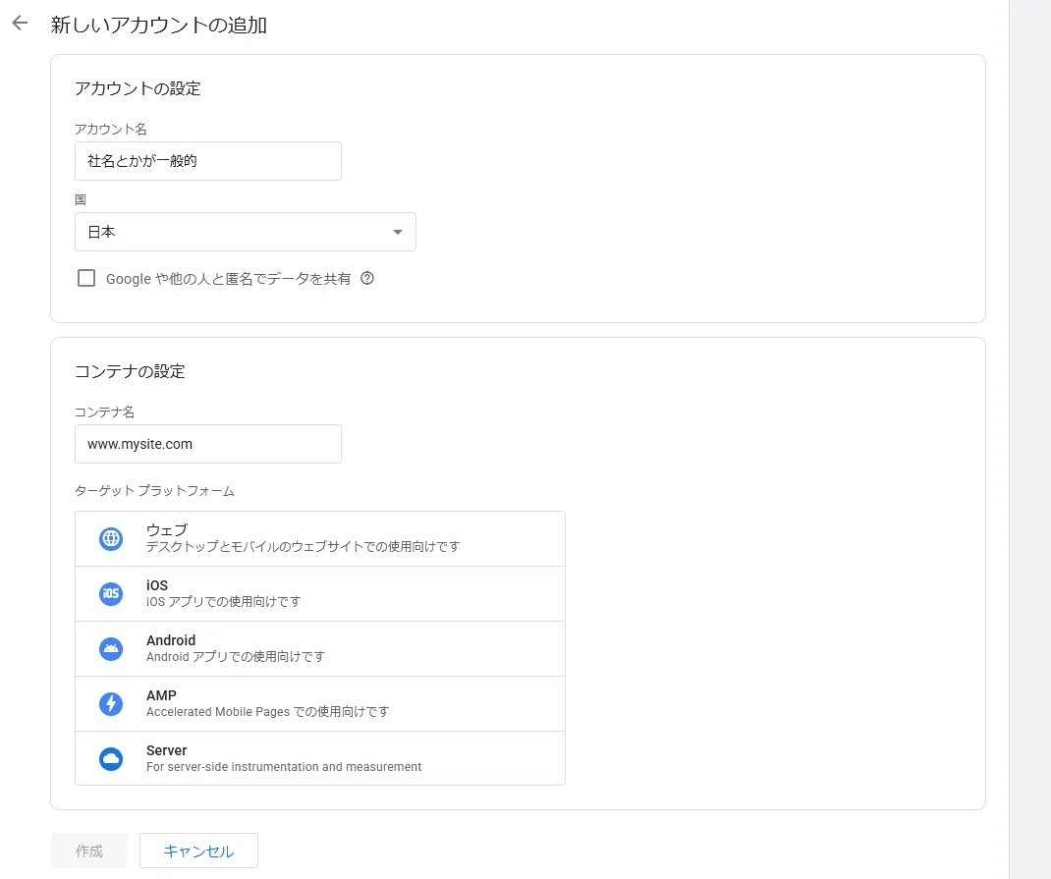The width and height of the screenshot is (1051, 879).
Task: Click the アカウントの設定 heading
Action: point(138,88)
